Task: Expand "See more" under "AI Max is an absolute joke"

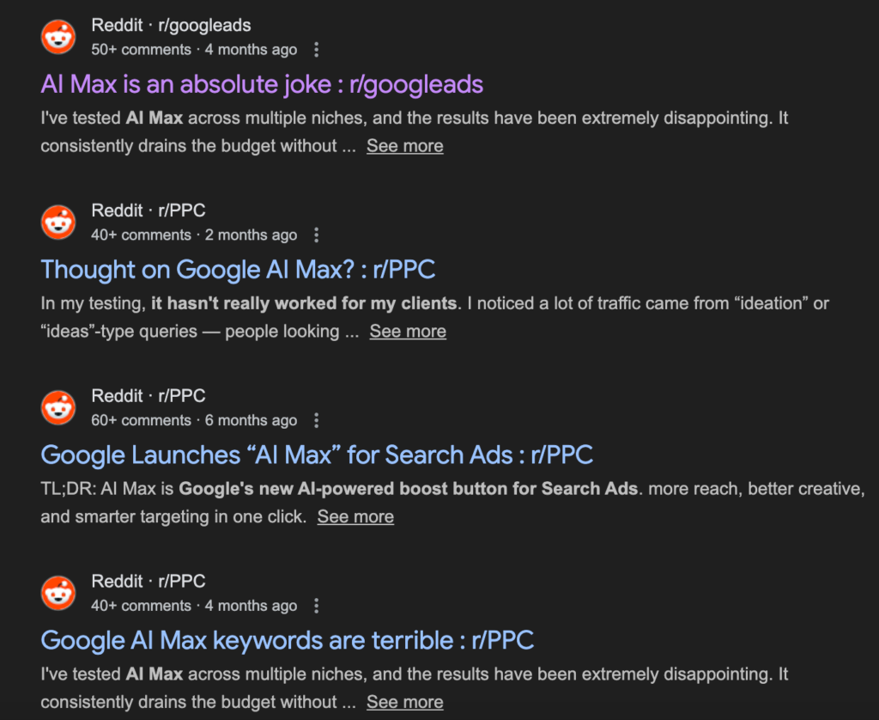Action: [404, 146]
